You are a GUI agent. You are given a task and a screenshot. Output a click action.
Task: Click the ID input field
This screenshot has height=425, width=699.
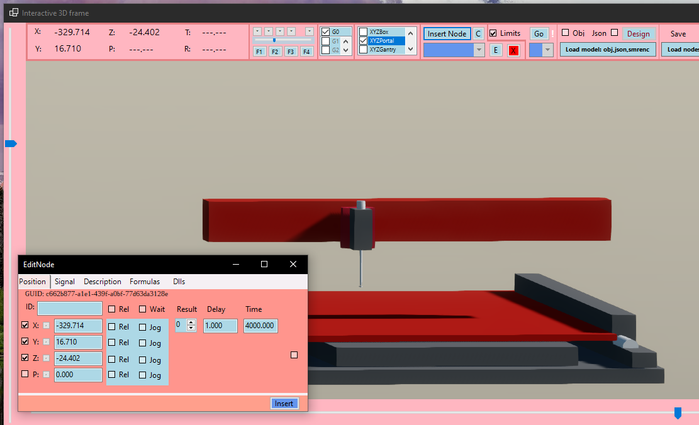(x=70, y=308)
